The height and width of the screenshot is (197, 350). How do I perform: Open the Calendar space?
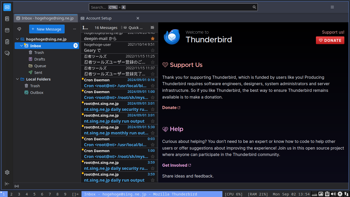pyautogui.click(x=7, y=30)
